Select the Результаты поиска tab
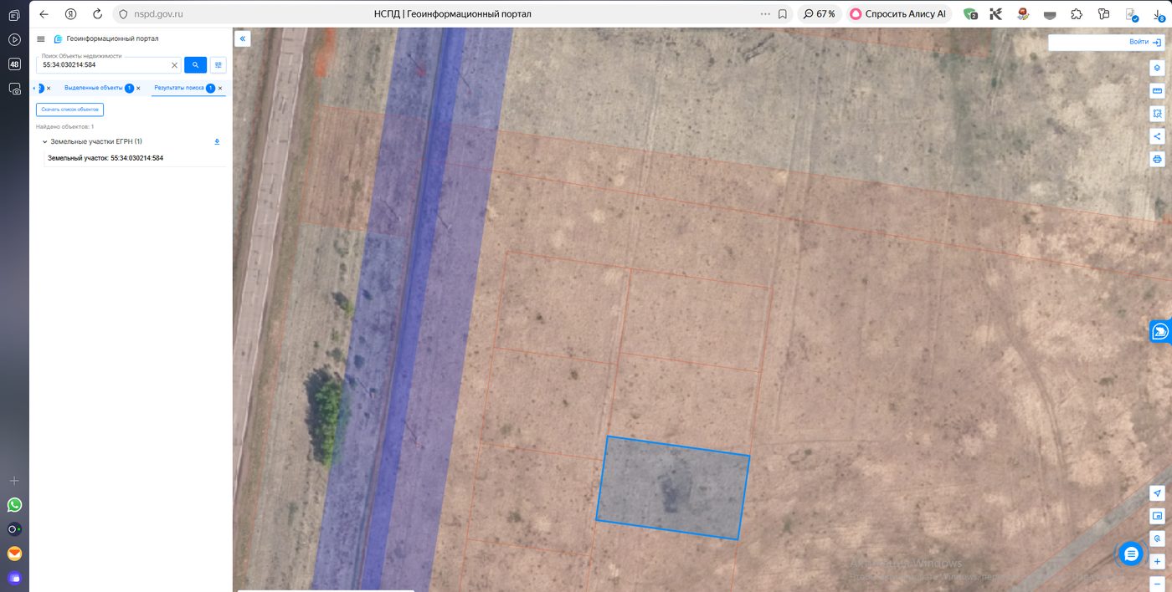1172x592 pixels. pyautogui.click(x=179, y=88)
